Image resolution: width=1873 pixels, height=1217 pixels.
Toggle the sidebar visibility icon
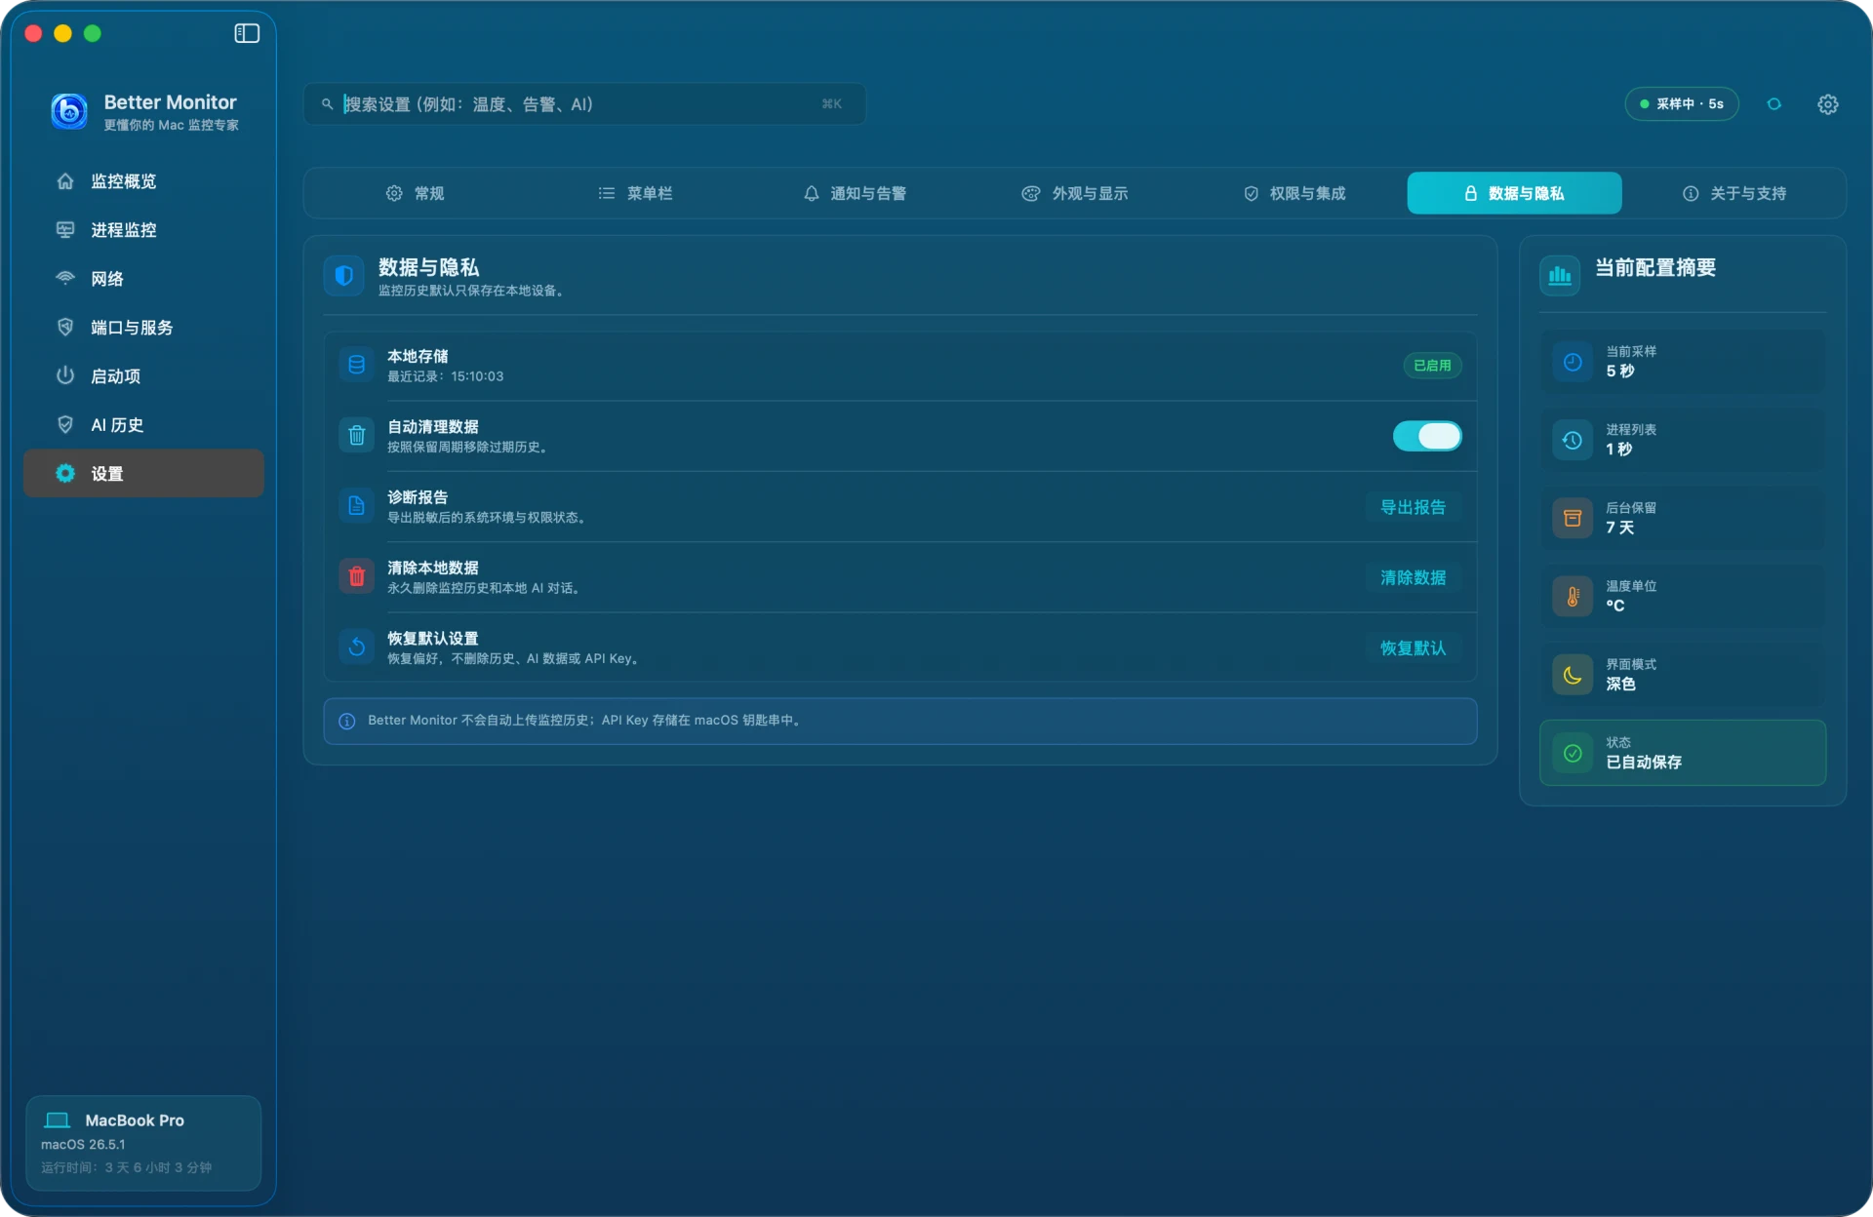(x=247, y=33)
